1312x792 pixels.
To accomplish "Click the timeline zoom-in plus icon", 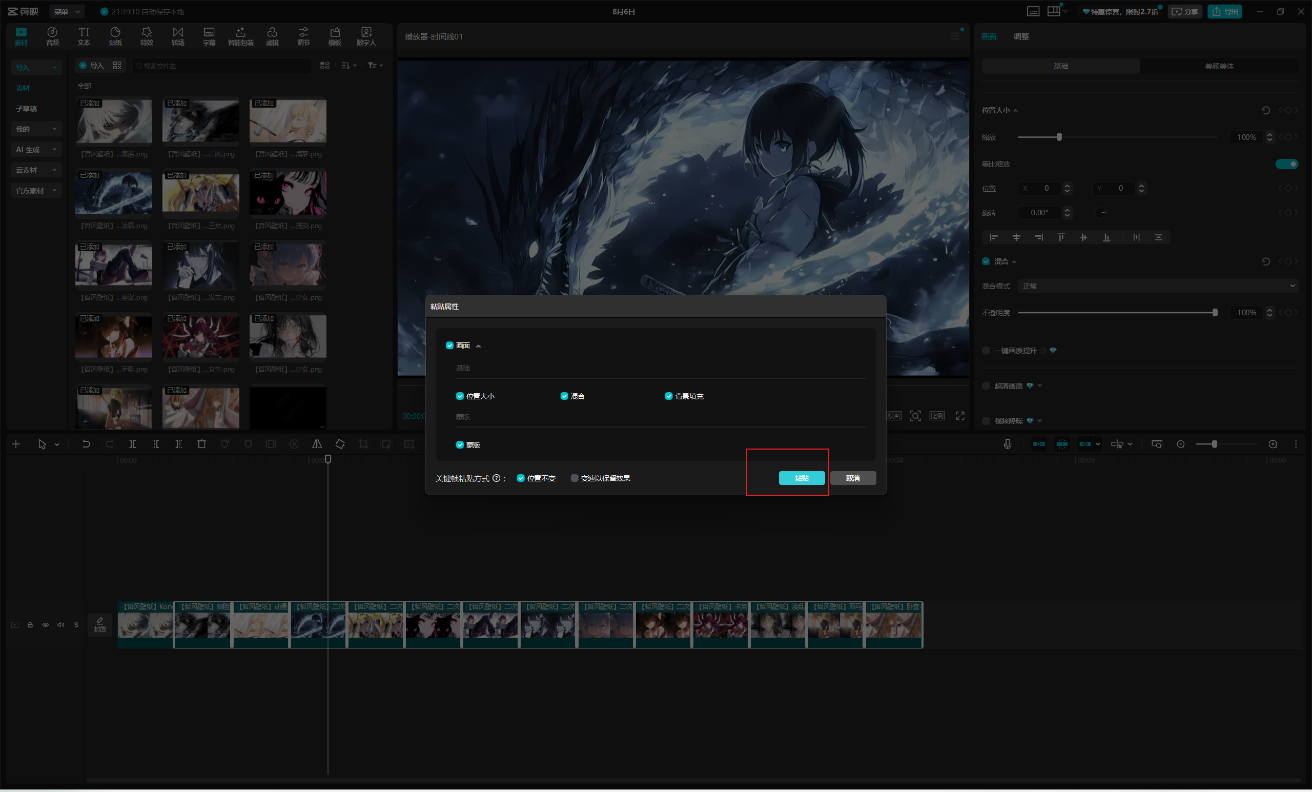I will (1273, 444).
